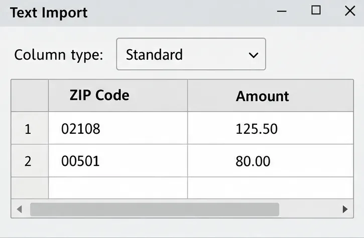Click the dropdown chevron arrow beside Standard
Screen dimensions: 364x238
coord(253,55)
